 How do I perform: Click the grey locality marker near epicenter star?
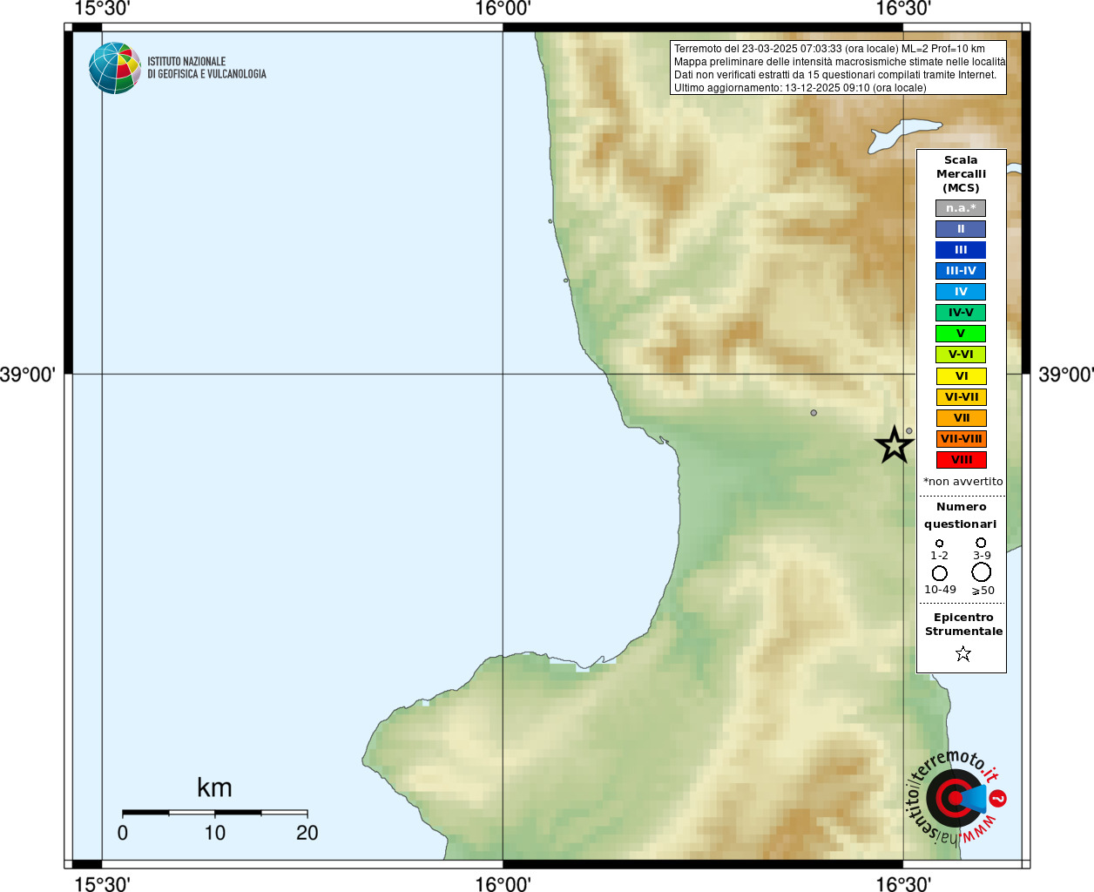coord(909,430)
